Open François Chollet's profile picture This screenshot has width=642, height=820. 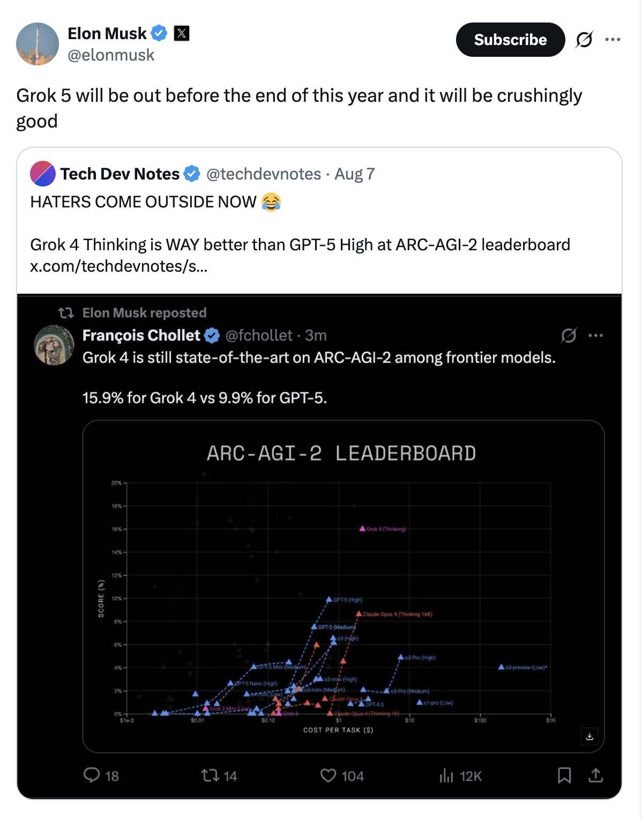54,345
